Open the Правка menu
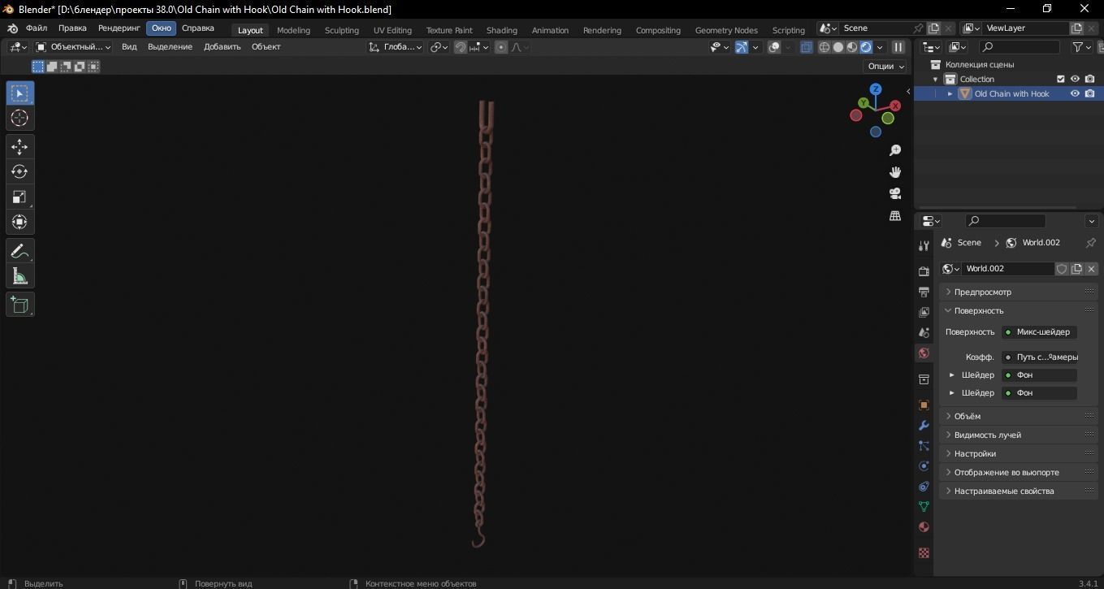The width and height of the screenshot is (1104, 589). (x=72, y=28)
